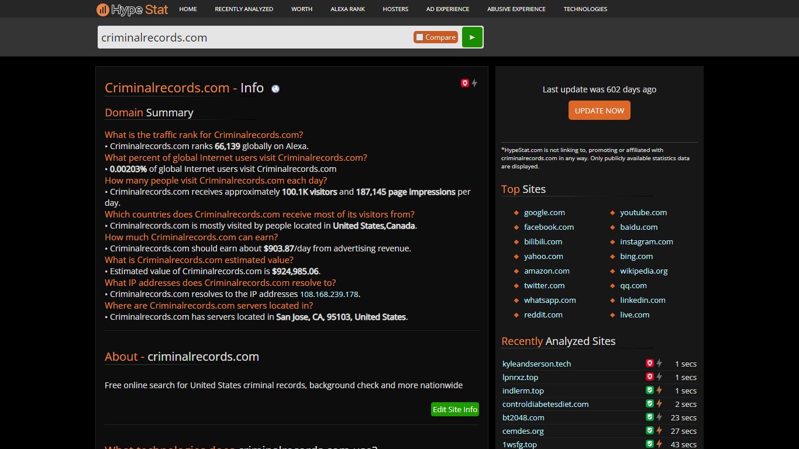The width and height of the screenshot is (799, 449).
Task: Open the IP address 108.168.239.178 link
Action: click(x=329, y=294)
